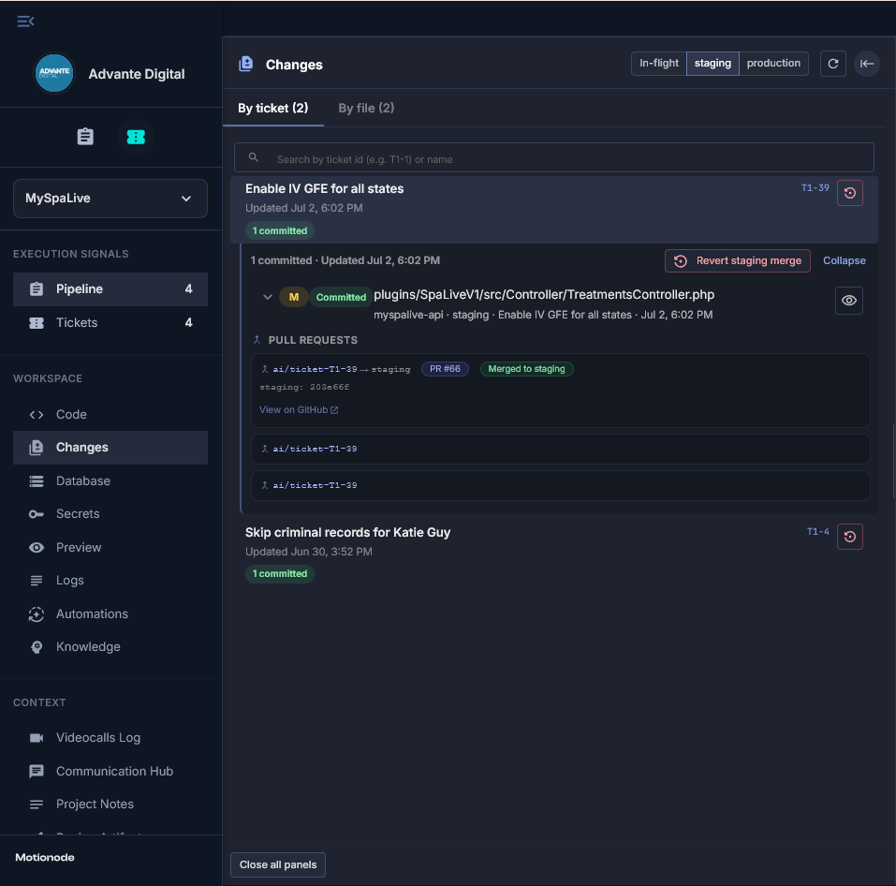Open Preview in the sidebar
The width and height of the screenshot is (896, 886).
[110, 548]
